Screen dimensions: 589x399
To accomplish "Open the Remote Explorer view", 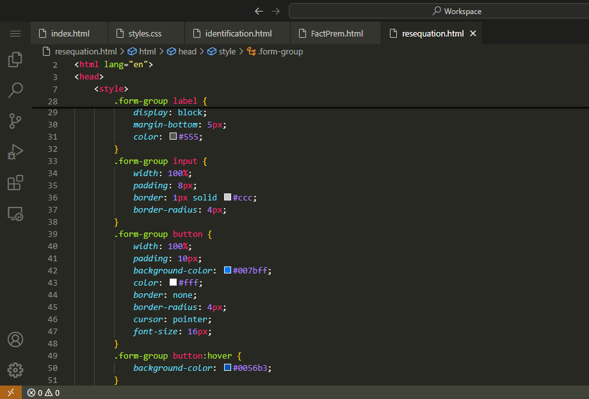I will click(x=15, y=213).
